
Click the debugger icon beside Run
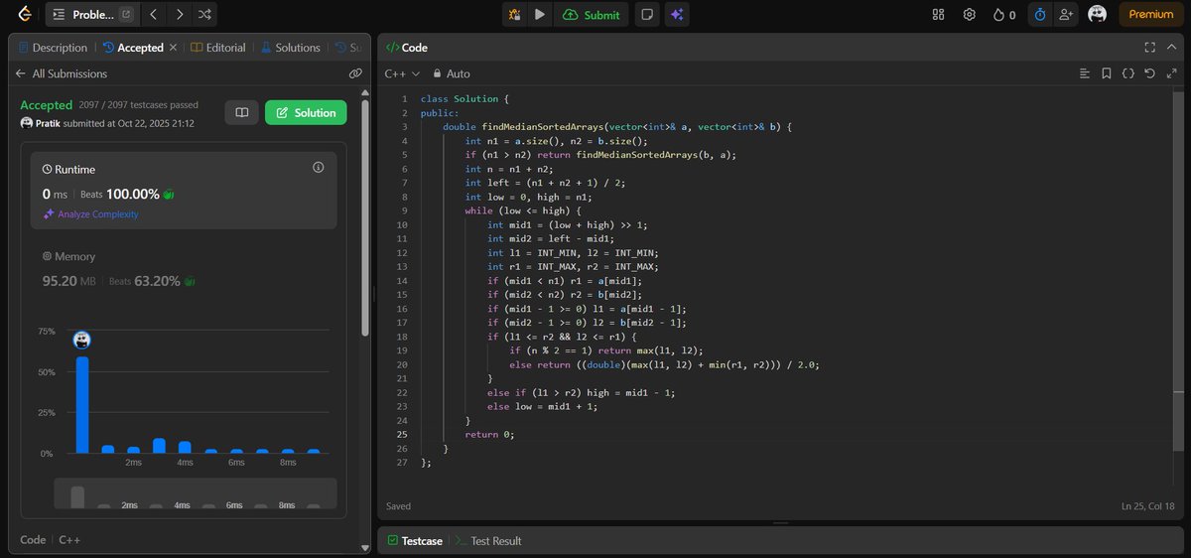coord(514,14)
